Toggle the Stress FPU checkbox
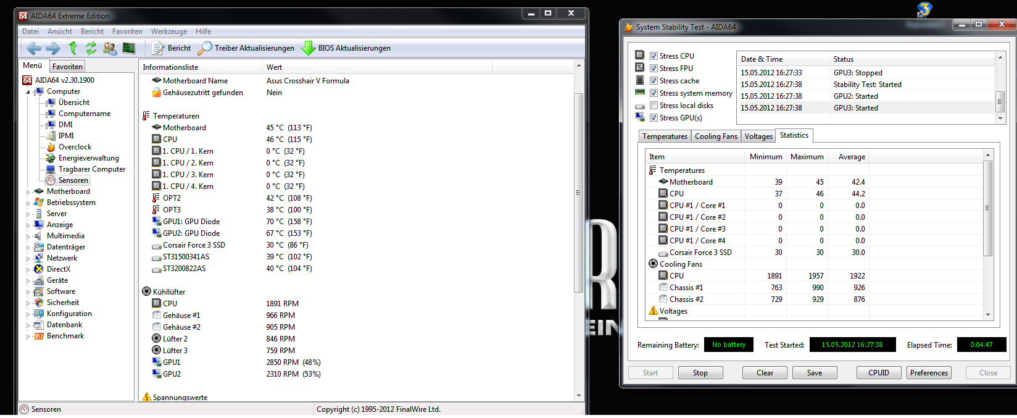 [654, 69]
